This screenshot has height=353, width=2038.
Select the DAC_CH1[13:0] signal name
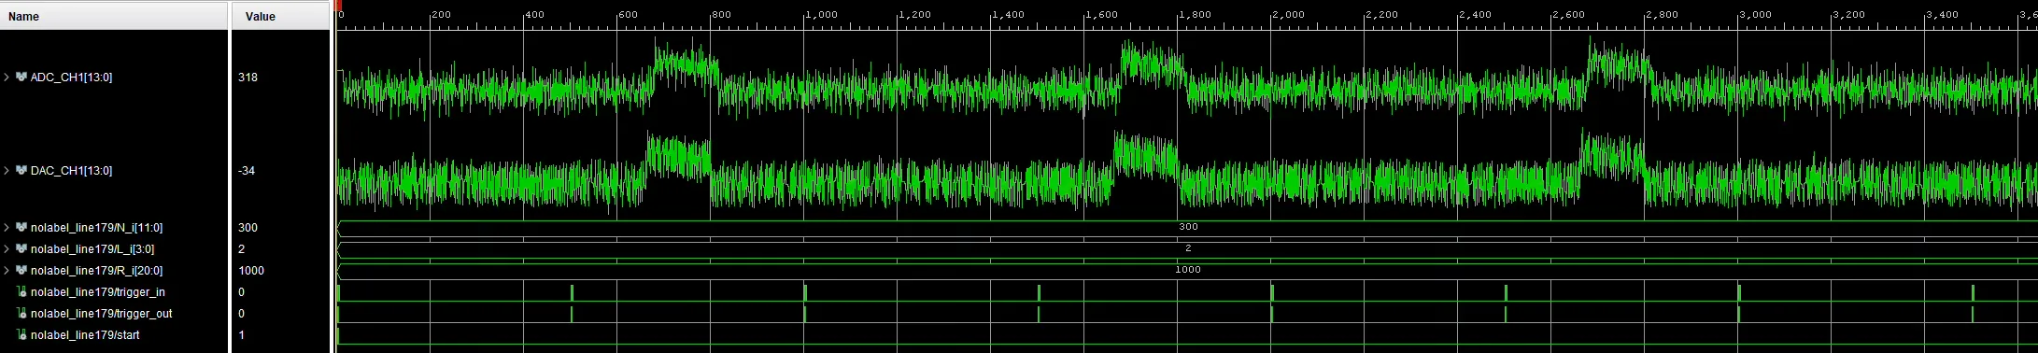click(x=71, y=171)
